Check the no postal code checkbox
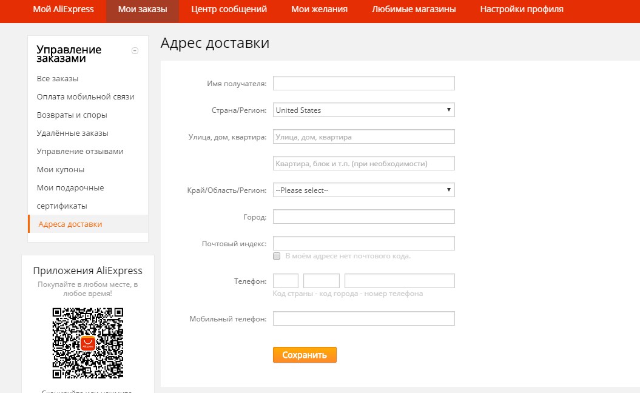Image resolution: width=640 pixels, height=393 pixels. coord(277,256)
